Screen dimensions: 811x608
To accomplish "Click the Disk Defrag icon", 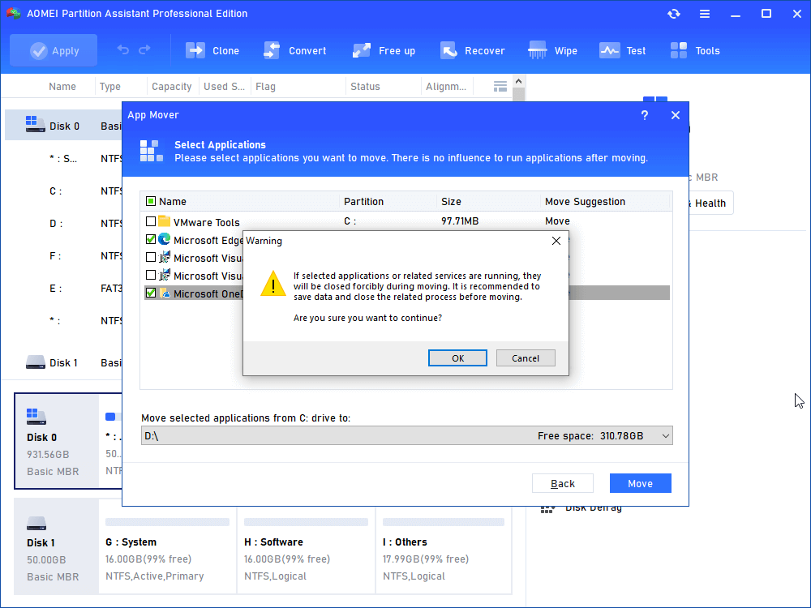I will (547, 509).
